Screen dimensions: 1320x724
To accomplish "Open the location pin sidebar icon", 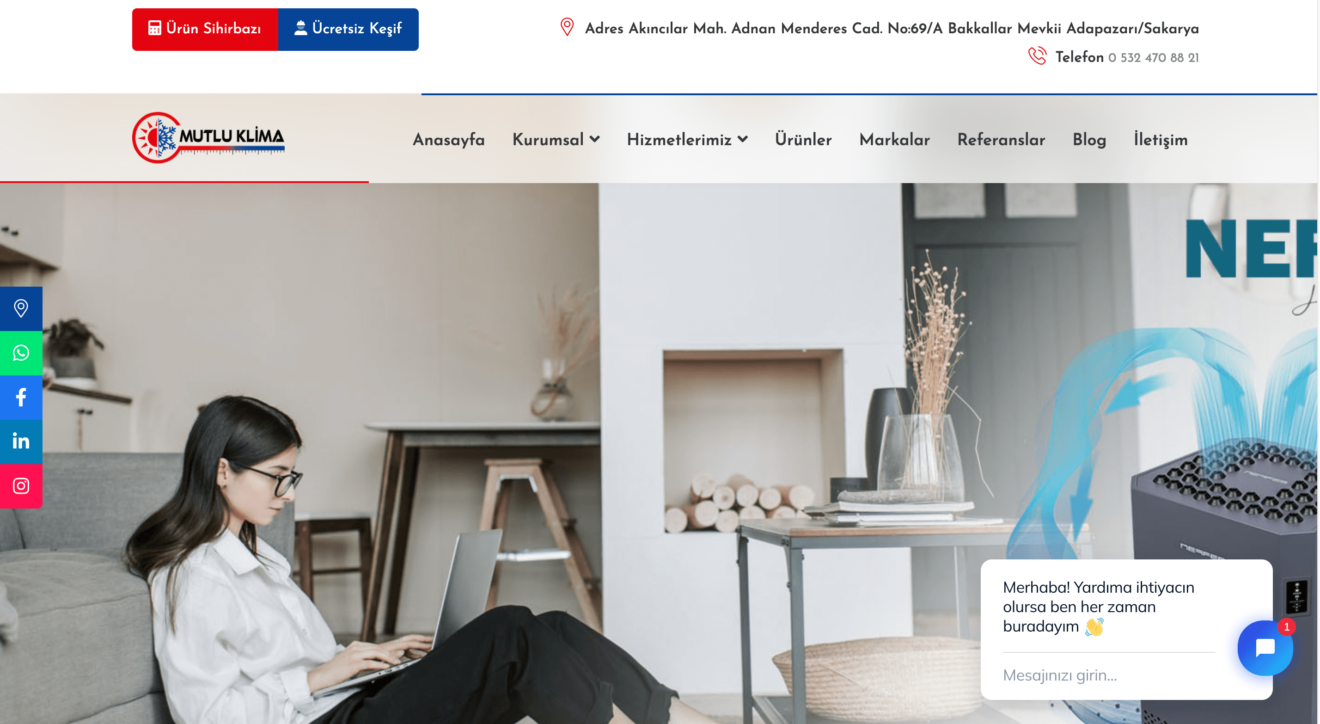I will coord(21,309).
